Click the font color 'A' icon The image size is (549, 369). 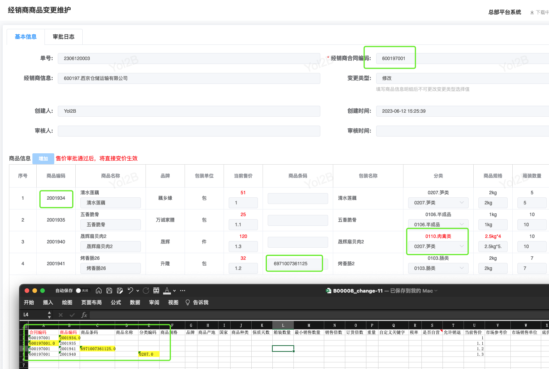coord(167,291)
